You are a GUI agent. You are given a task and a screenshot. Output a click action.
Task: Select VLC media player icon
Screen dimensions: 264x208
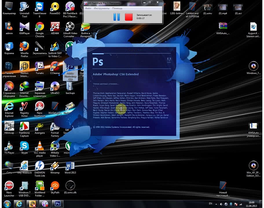click(x=40, y=149)
